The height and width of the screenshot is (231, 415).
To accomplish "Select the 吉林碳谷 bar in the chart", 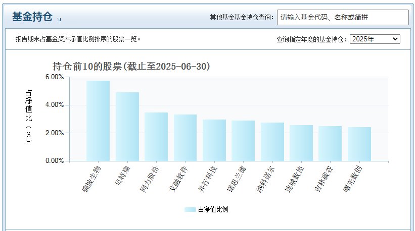I will (330, 144).
